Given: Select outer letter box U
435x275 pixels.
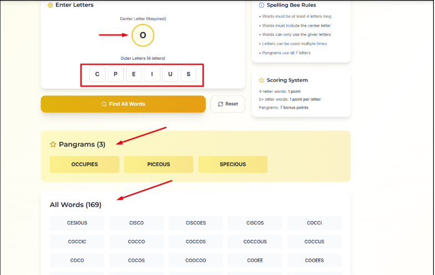Looking at the screenshot, I should coord(170,74).
